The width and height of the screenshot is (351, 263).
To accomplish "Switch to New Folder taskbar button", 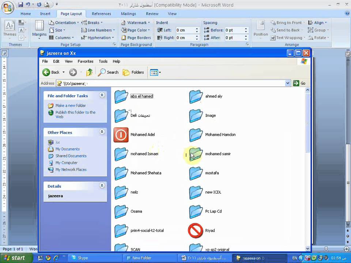I will (150, 258).
